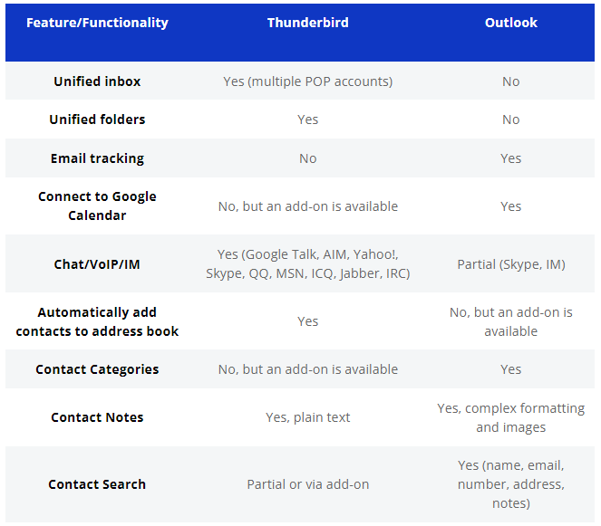Image resolution: width=601 pixels, height=526 pixels.
Task: Click the Thunderbird column header
Action: pos(308,23)
